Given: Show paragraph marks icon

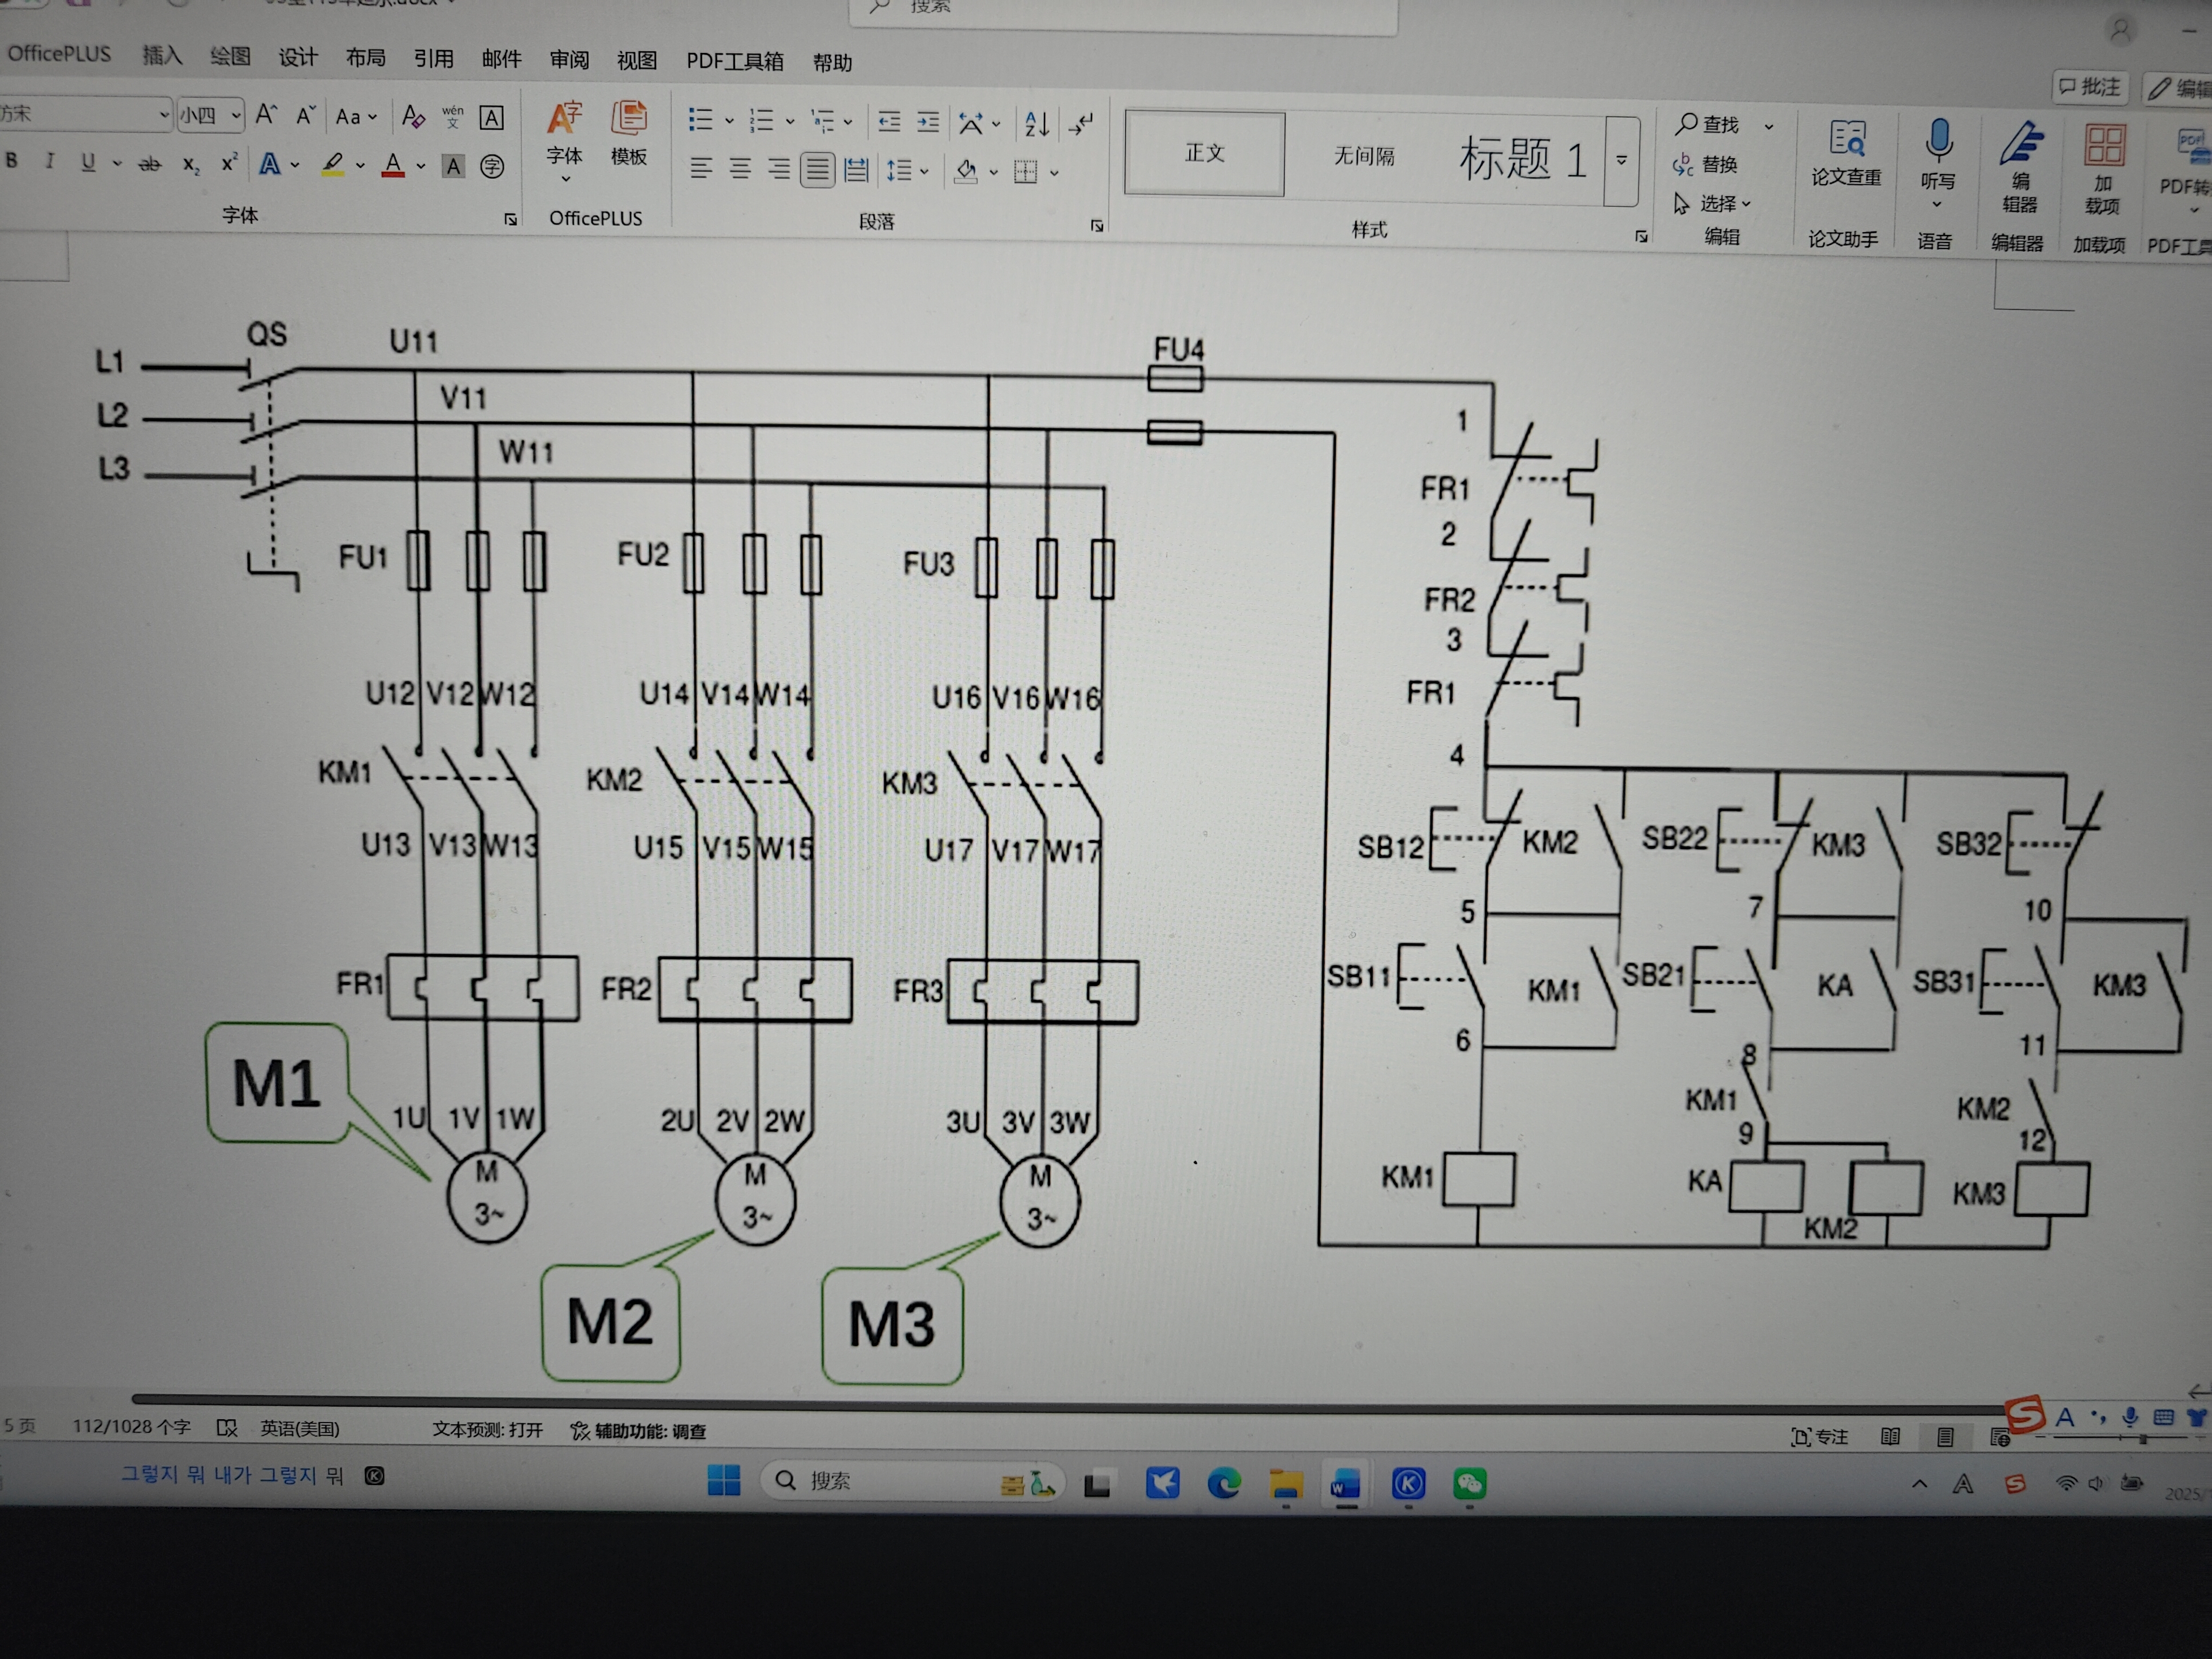Looking at the screenshot, I should [1081, 124].
